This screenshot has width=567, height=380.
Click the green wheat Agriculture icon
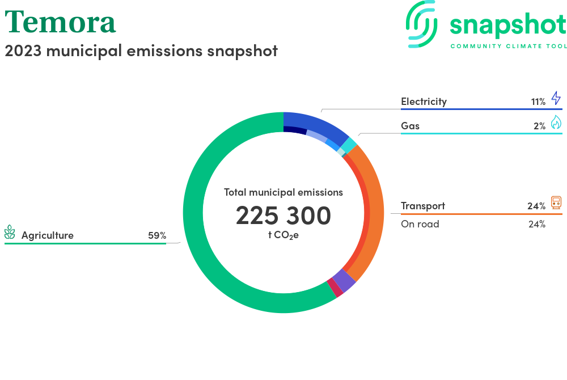point(10,233)
